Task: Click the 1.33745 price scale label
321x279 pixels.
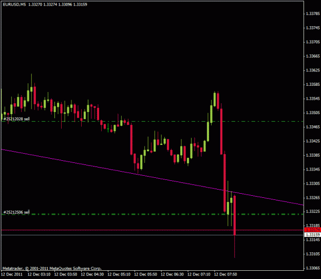Action: 313,28
